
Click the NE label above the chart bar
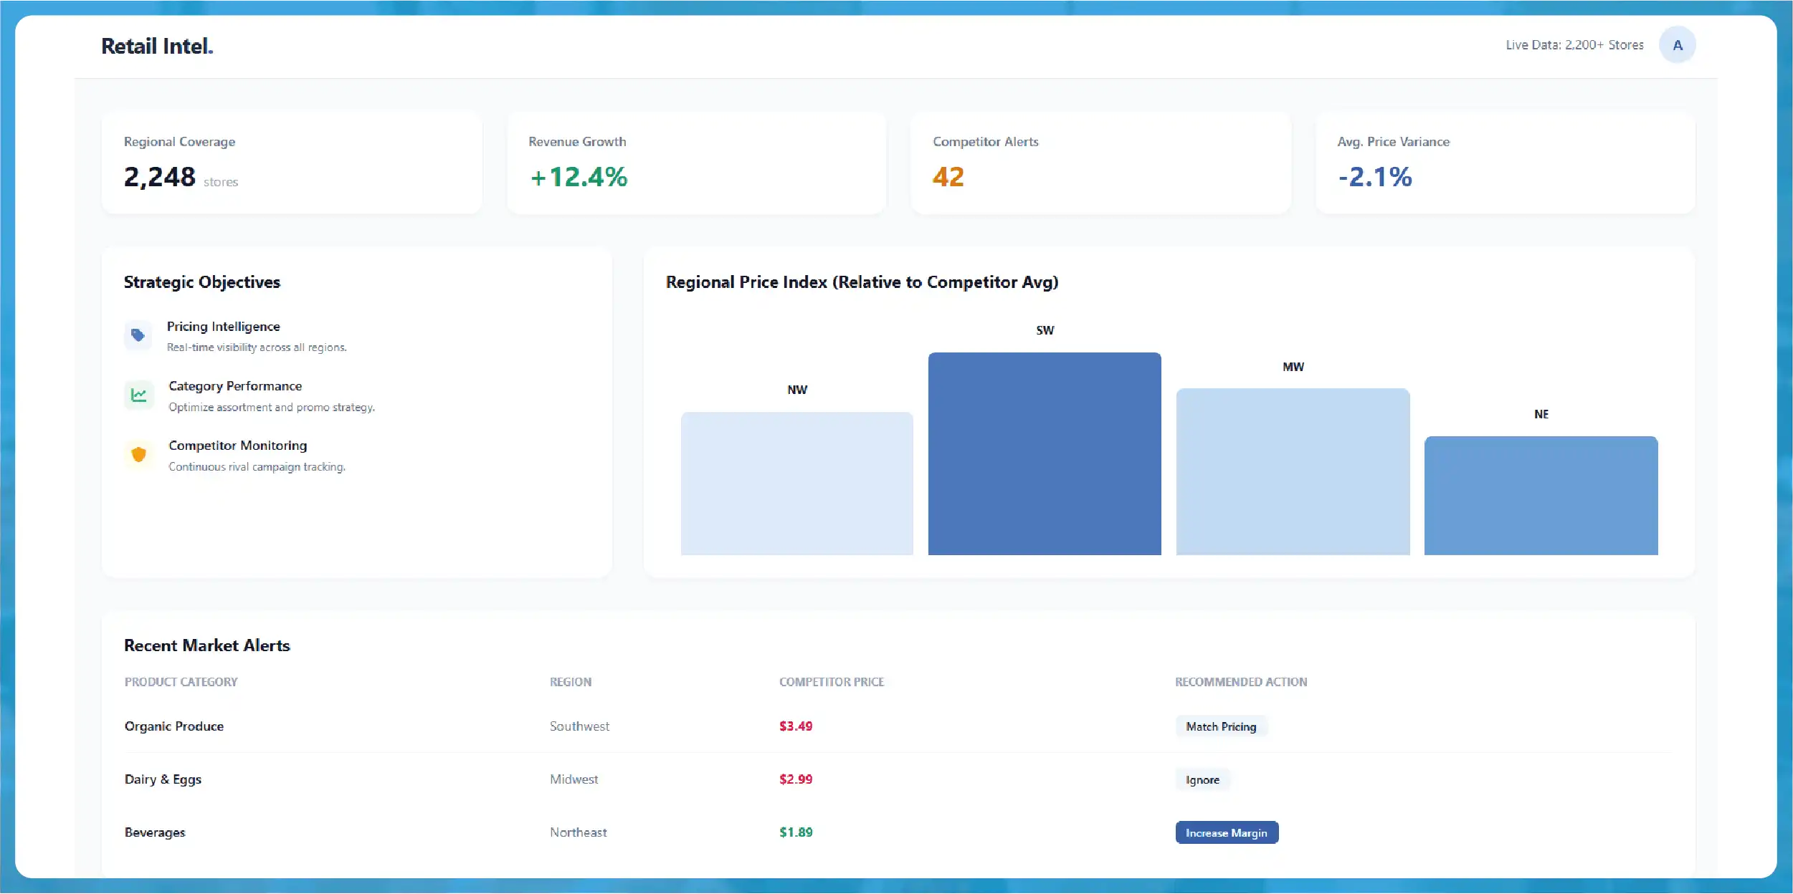(x=1541, y=414)
